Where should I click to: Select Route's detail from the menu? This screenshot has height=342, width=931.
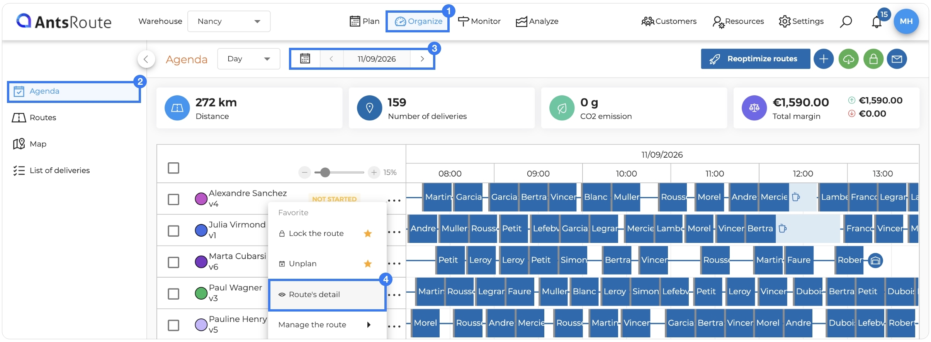327,295
